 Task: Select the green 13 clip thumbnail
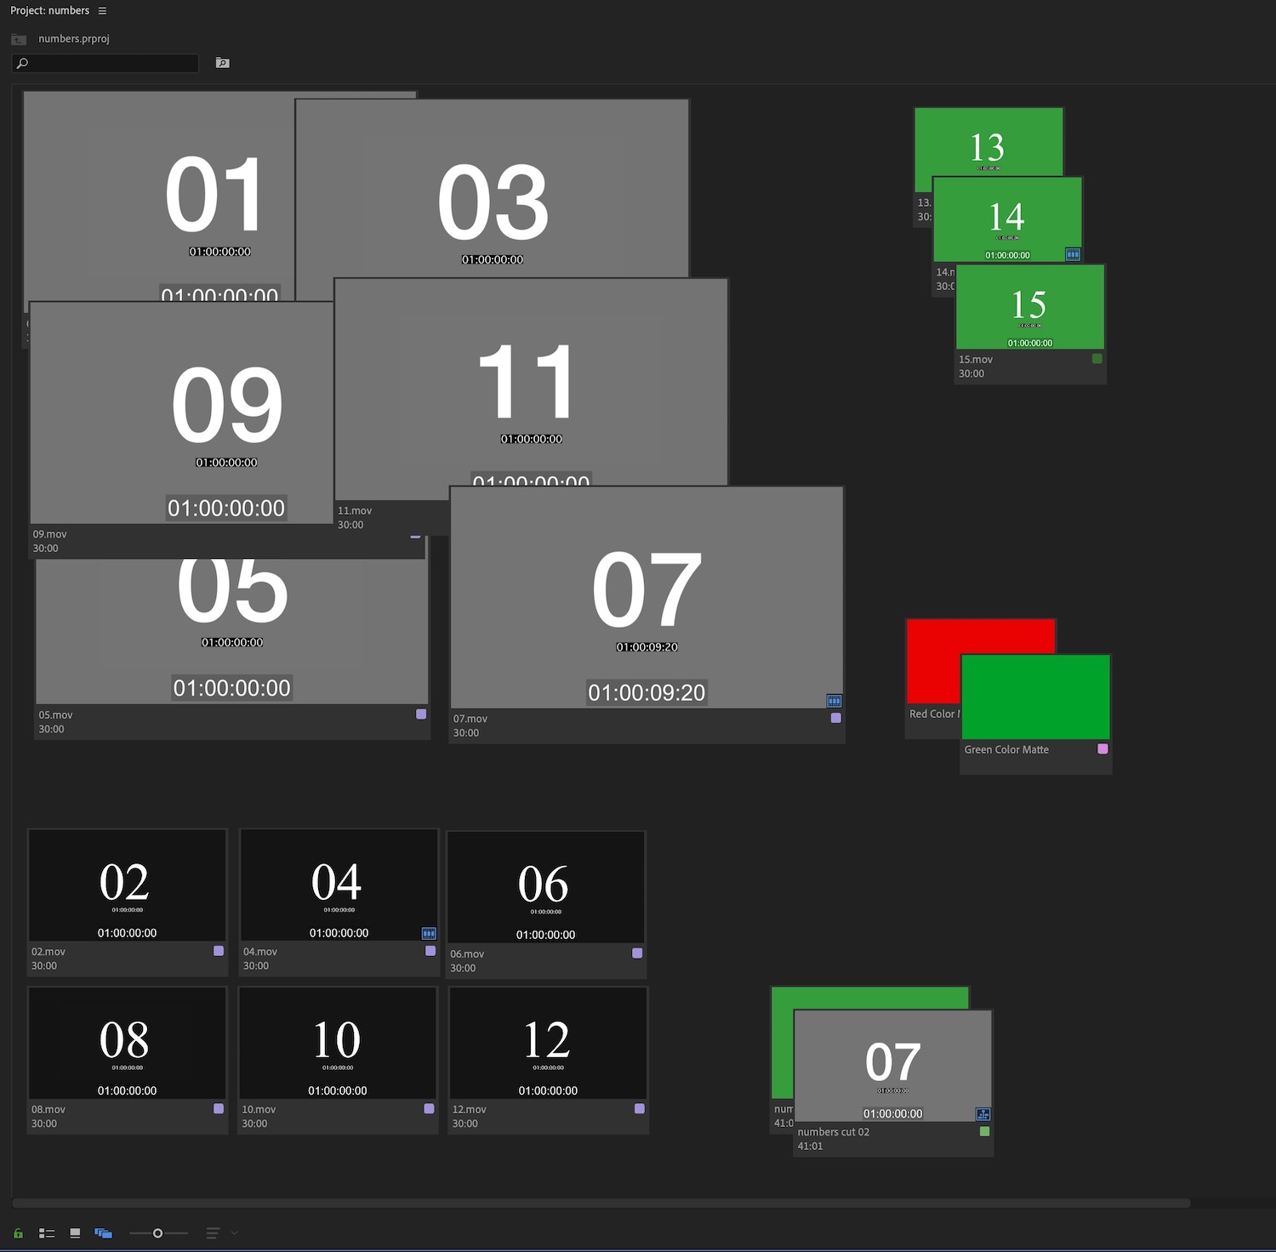988,142
